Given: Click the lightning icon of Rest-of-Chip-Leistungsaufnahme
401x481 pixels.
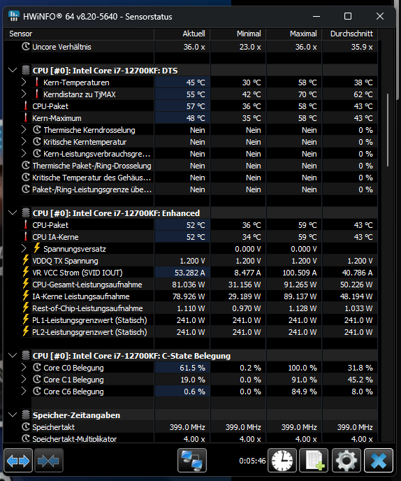Looking at the screenshot, I should pos(26,308).
